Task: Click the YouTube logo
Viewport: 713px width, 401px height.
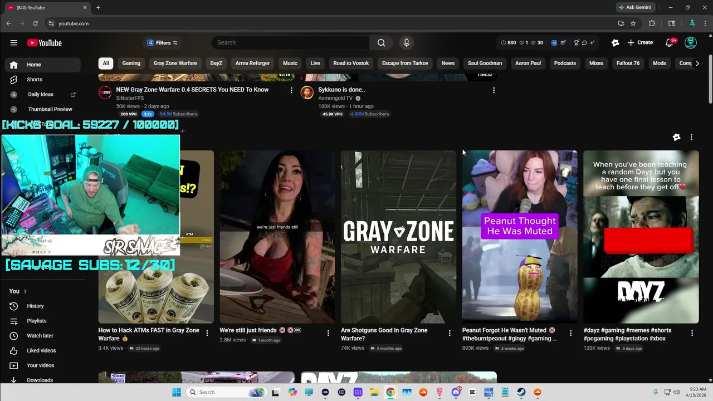Action: [44, 43]
